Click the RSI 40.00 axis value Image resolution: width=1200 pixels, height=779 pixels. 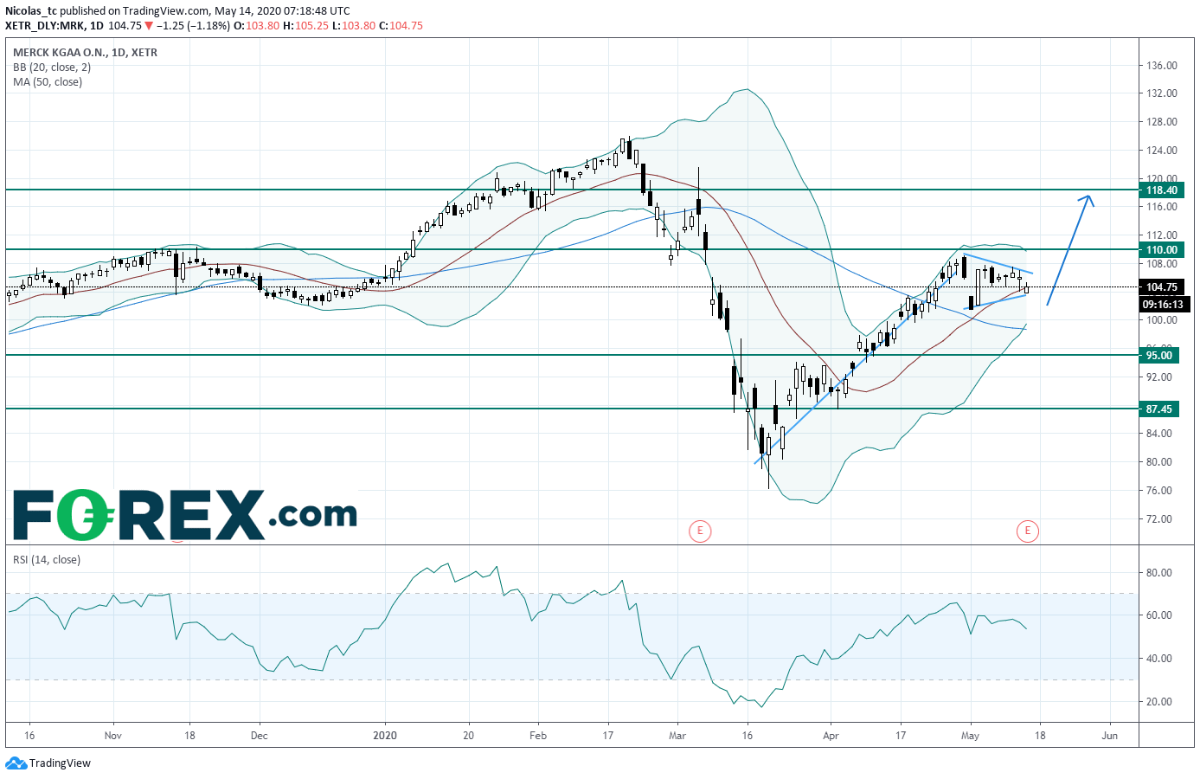tap(1159, 658)
